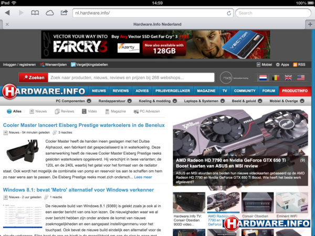
Task: Focus the Safari Search field
Action: pos(273,13)
